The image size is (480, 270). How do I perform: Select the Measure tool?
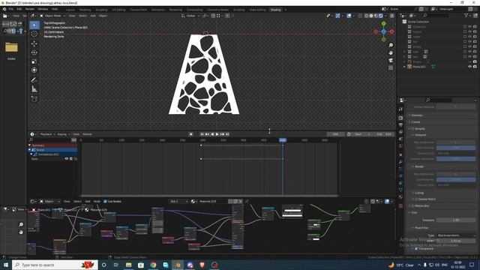(34, 89)
